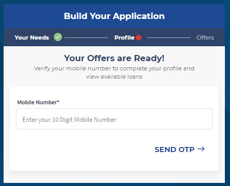Click the Mobile Number* field label

coord(38,102)
